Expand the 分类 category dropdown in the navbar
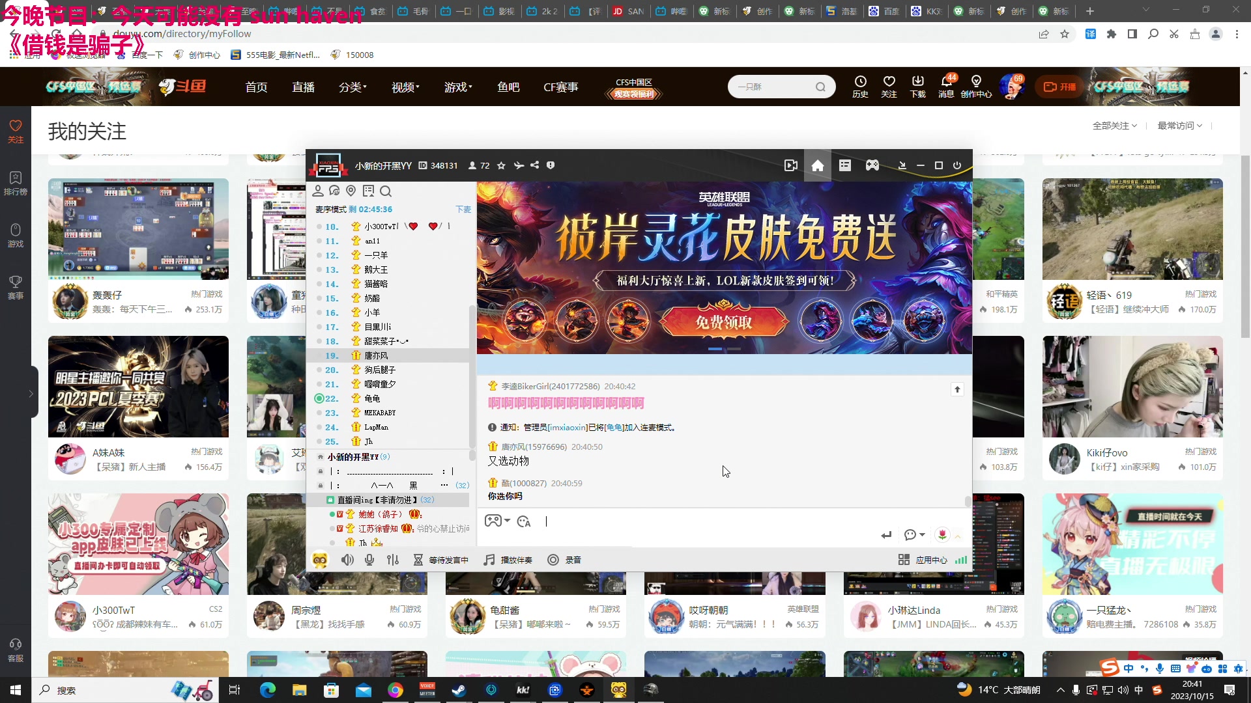Viewport: 1251px width, 703px height. tap(352, 87)
